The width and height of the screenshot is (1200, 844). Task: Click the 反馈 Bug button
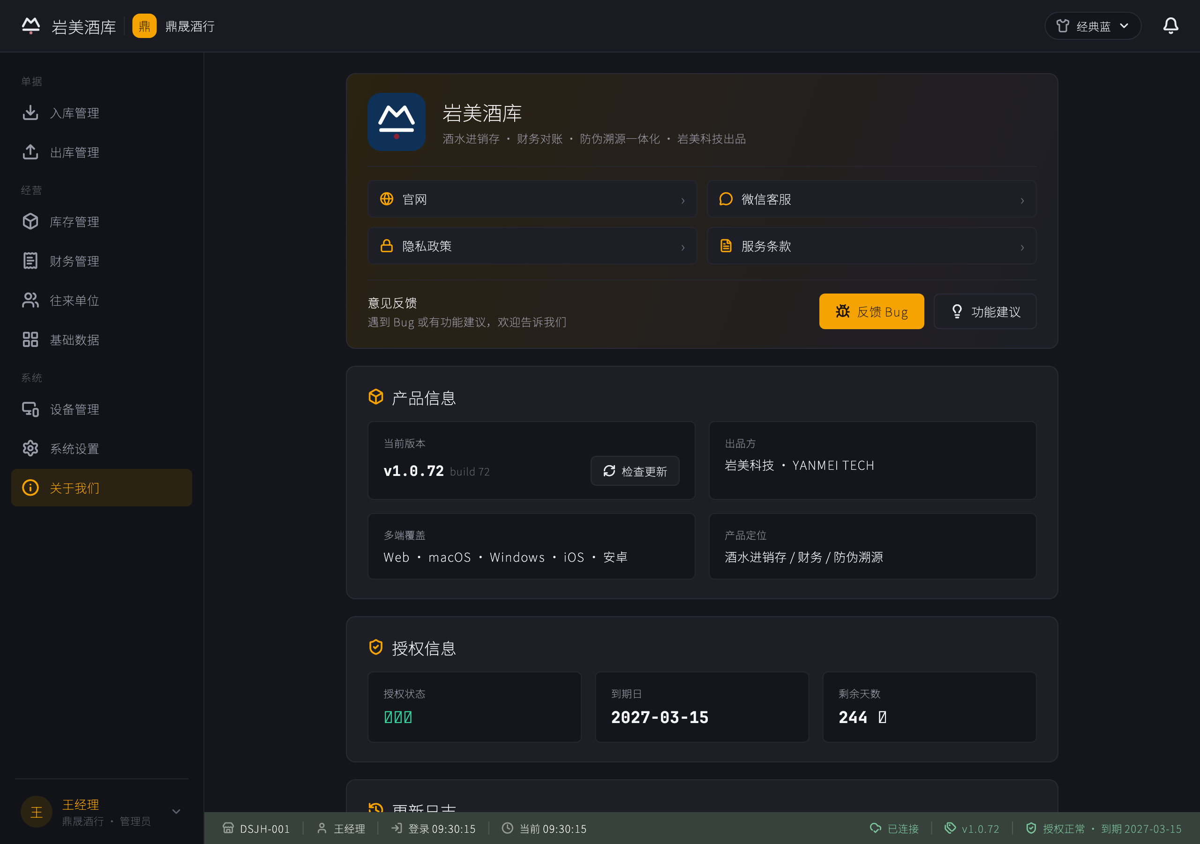coord(871,312)
